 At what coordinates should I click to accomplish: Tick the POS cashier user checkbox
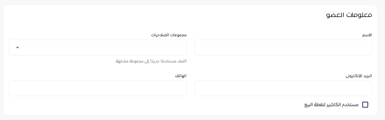[365, 105]
